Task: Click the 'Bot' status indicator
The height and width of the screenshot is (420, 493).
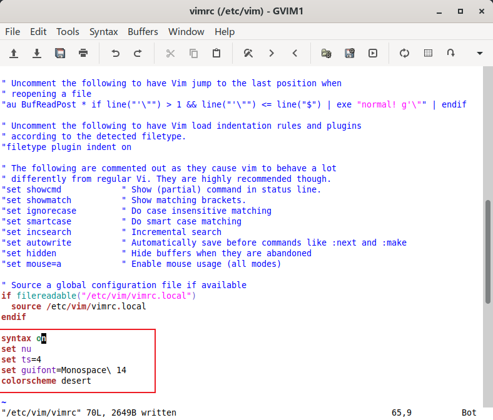Action: 469,412
